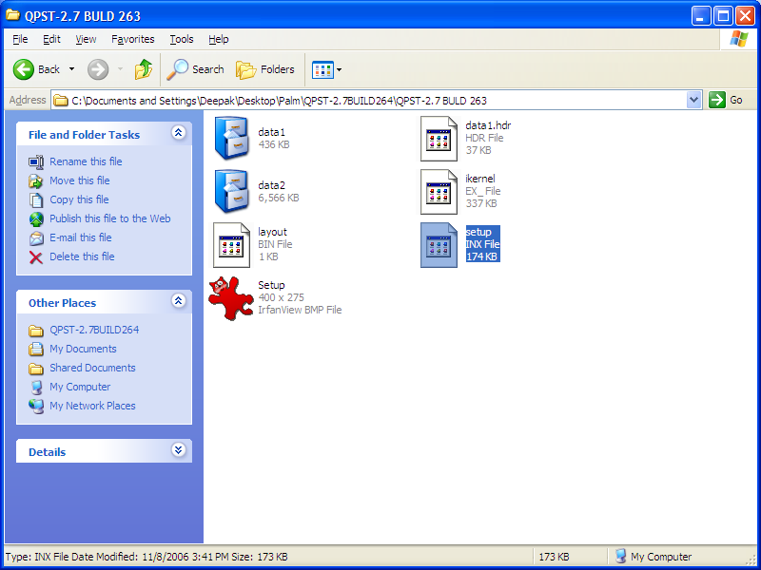Click My Computer in the status bar
The height and width of the screenshot is (570, 761).
tap(654, 557)
